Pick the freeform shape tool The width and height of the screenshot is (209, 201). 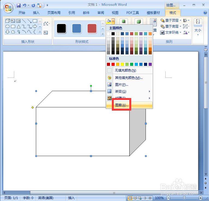[13, 32]
